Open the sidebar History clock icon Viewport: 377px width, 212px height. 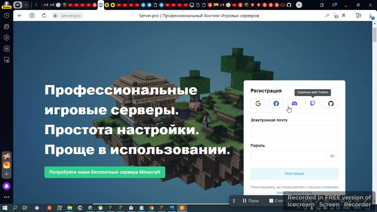point(6,16)
